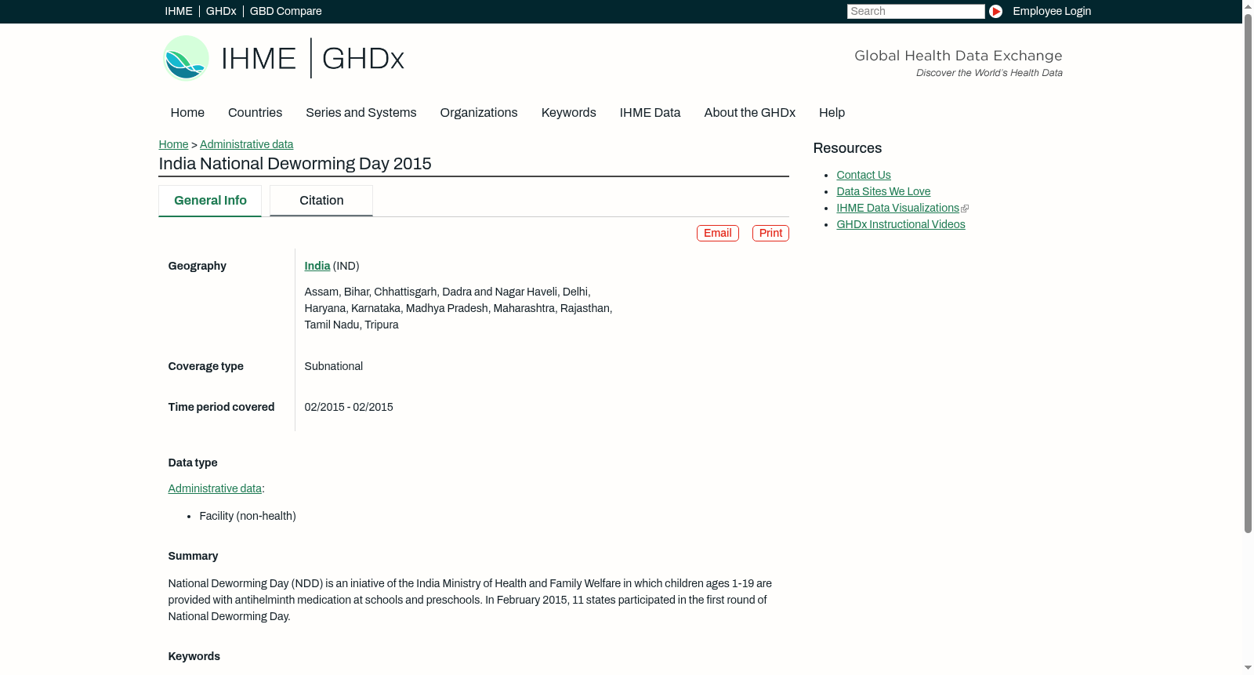Click the Home breadcrumb link
The height and width of the screenshot is (675, 1254).
click(173, 144)
